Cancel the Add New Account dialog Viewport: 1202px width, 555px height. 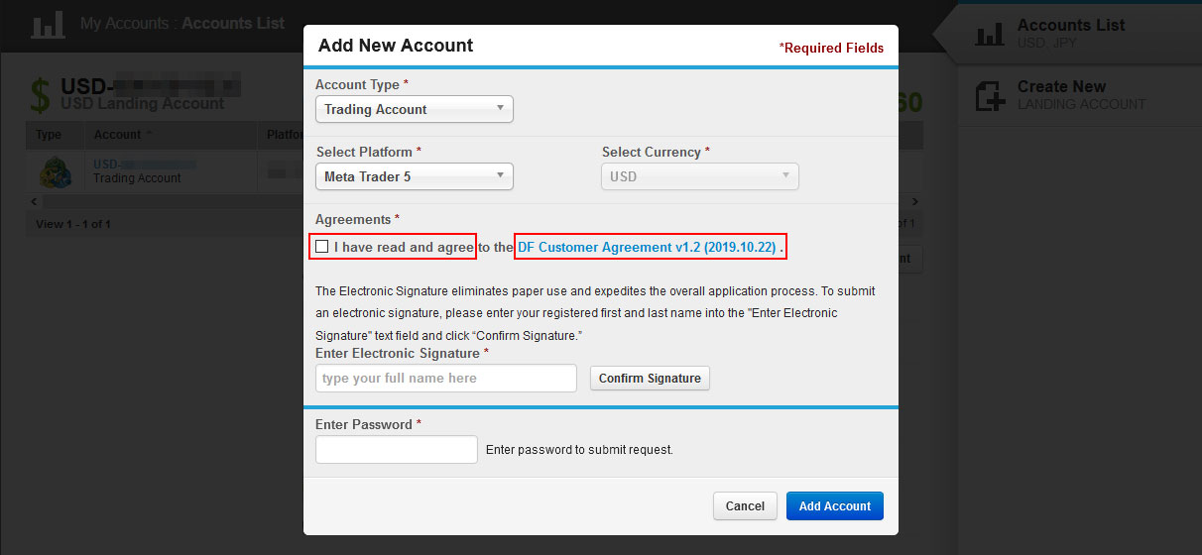[745, 505]
